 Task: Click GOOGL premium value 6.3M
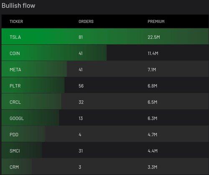tap(153, 118)
